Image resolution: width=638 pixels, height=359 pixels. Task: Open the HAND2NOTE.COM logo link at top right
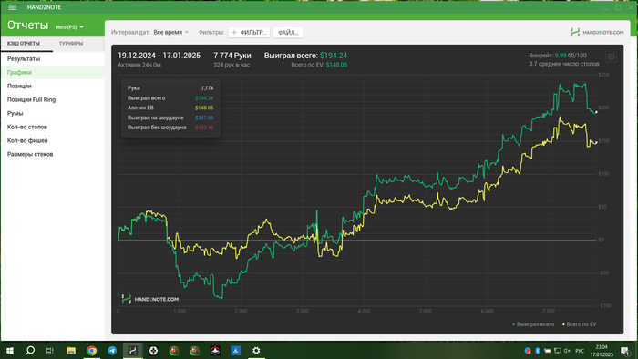pyautogui.click(x=597, y=32)
